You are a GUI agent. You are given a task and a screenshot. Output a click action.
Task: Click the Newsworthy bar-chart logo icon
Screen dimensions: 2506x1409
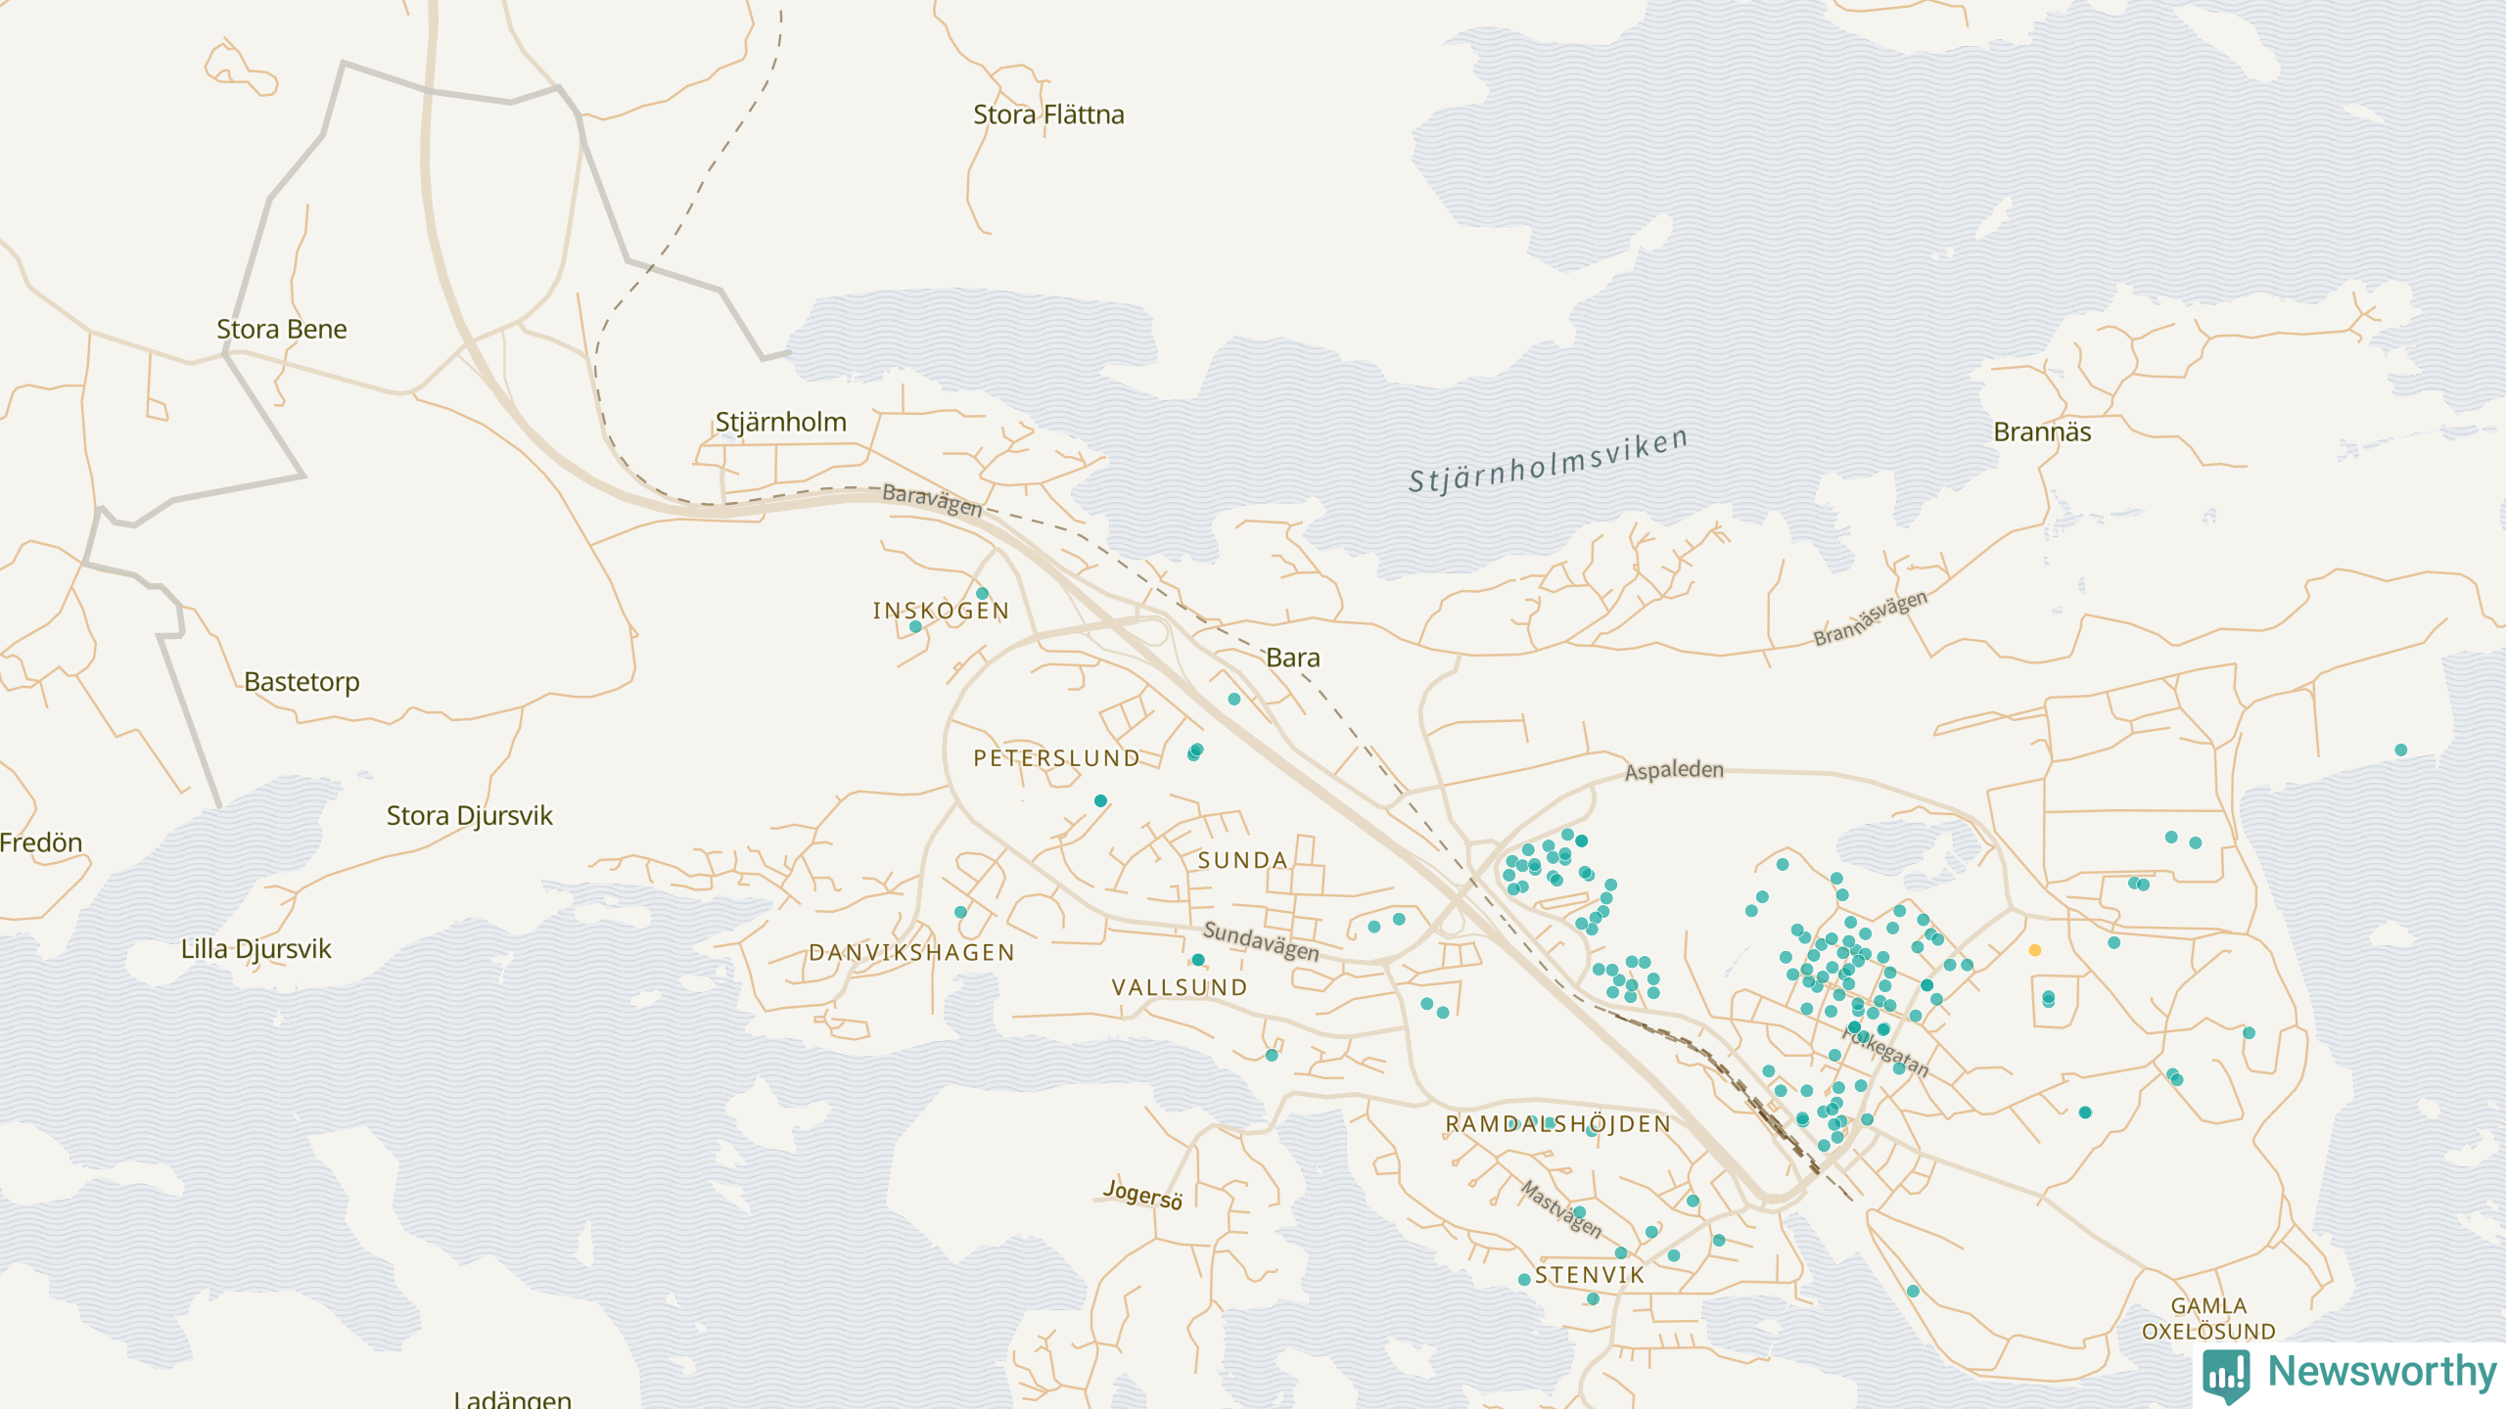[x=2226, y=1374]
